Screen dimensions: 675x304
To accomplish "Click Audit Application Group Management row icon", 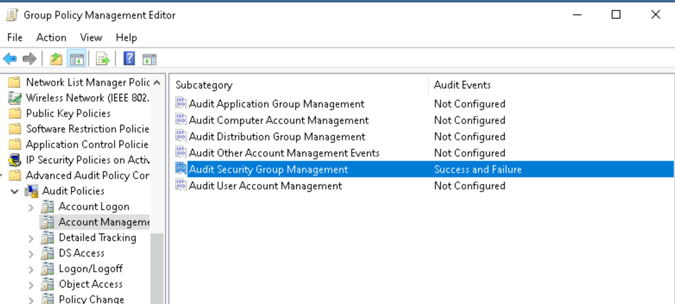I will [181, 103].
